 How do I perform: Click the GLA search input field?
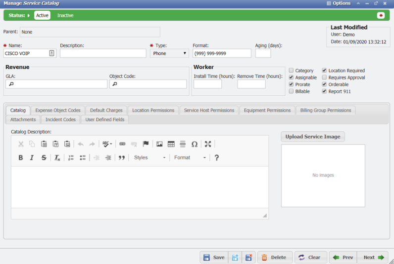56,84
